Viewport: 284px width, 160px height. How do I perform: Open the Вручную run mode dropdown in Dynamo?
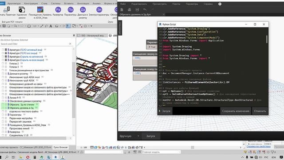129,136
